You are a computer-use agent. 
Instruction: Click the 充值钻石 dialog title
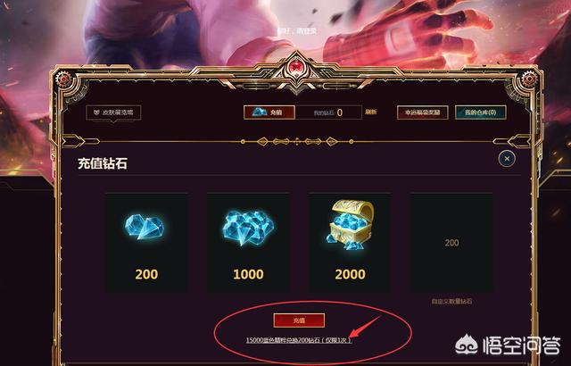click(x=103, y=163)
